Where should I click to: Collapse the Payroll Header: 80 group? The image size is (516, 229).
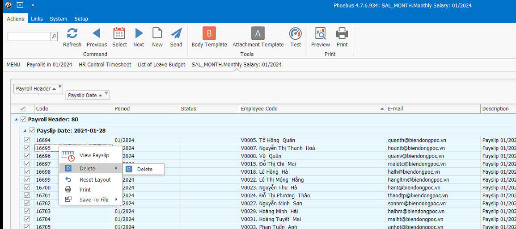point(17,120)
